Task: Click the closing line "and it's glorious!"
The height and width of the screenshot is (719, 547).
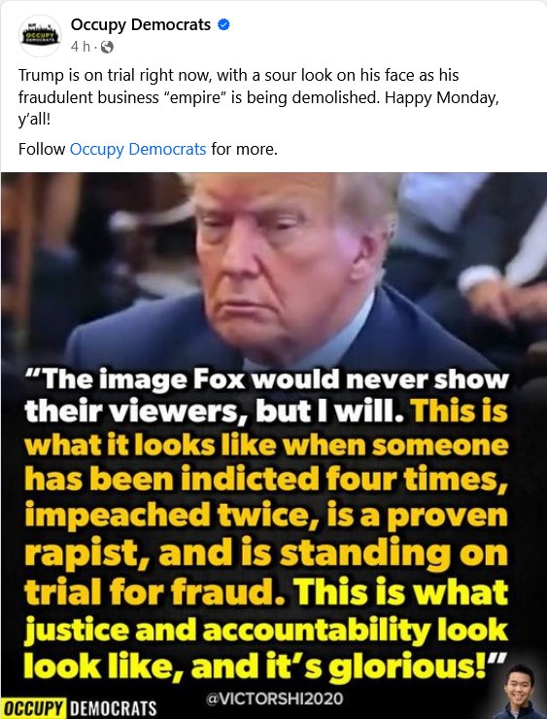Action: pyautogui.click(x=348, y=666)
